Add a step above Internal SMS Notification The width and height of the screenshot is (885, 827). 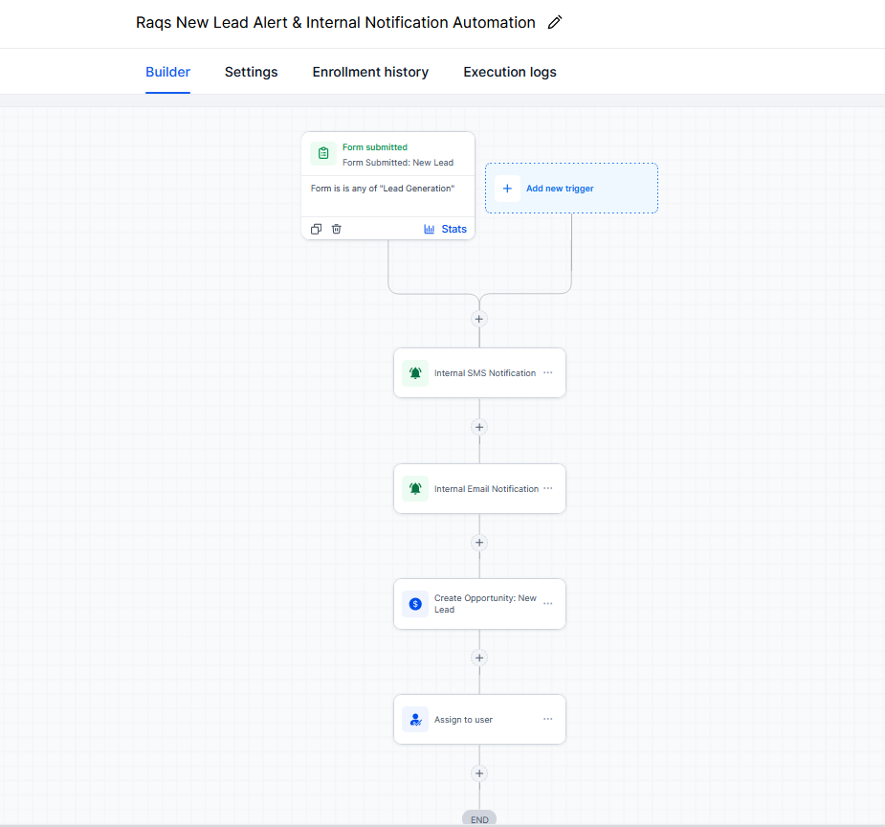tap(479, 319)
